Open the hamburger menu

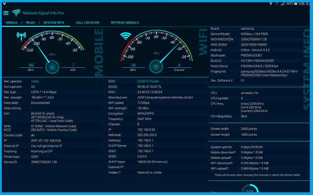click(6, 13)
